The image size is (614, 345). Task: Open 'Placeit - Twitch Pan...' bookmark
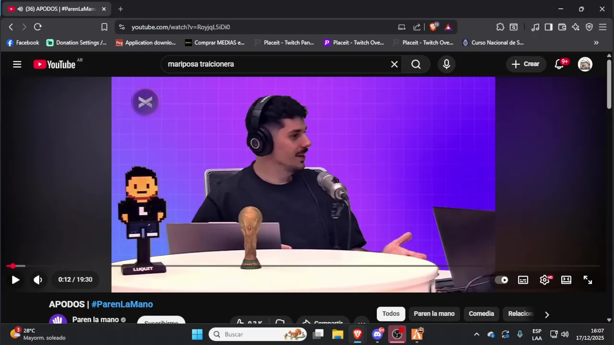284,43
